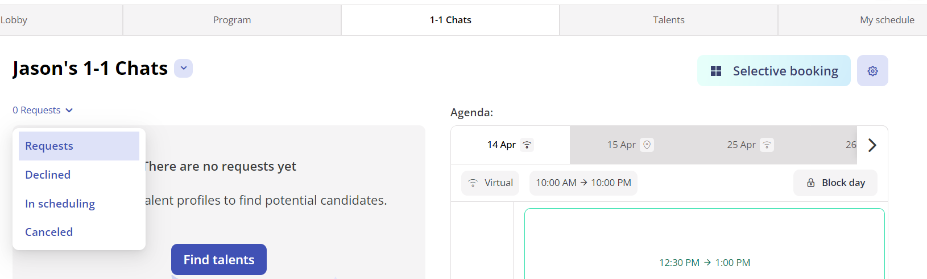Open the Talents tab
This screenshot has width=927, height=279.
pyautogui.click(x=669, y=20)
